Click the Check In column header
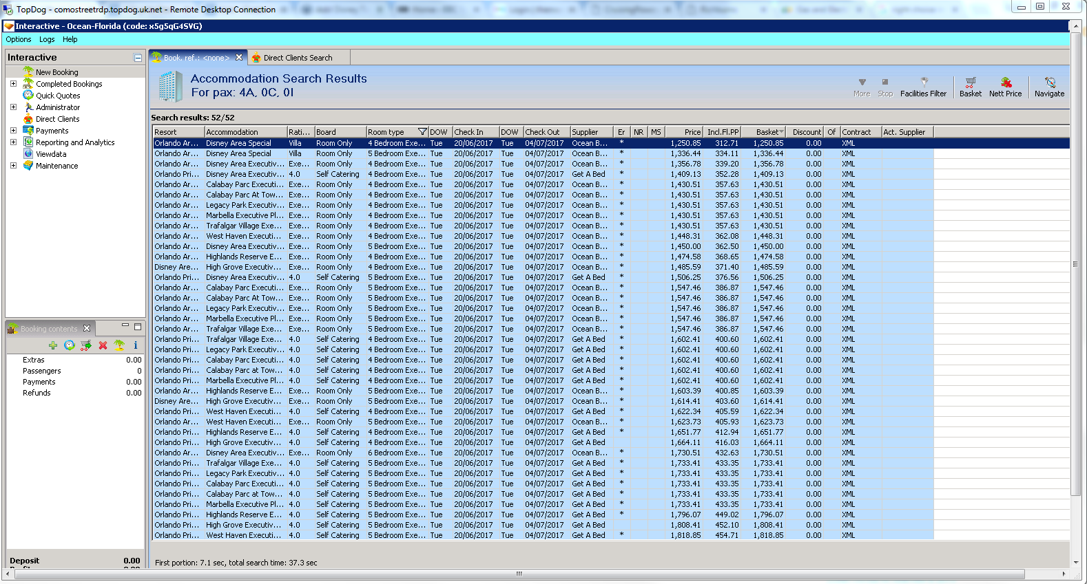Viewport: 1087px width, 584px height. [x=475, y=132]
